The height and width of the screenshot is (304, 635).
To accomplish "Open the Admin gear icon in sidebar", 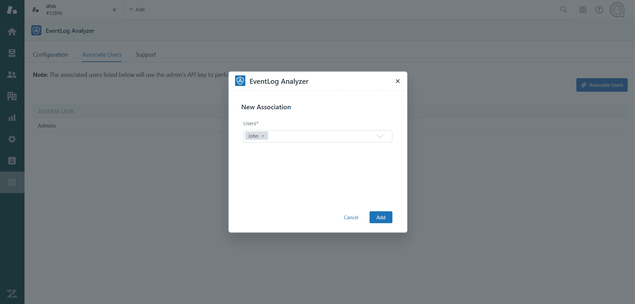I will (x=12, y=139).
